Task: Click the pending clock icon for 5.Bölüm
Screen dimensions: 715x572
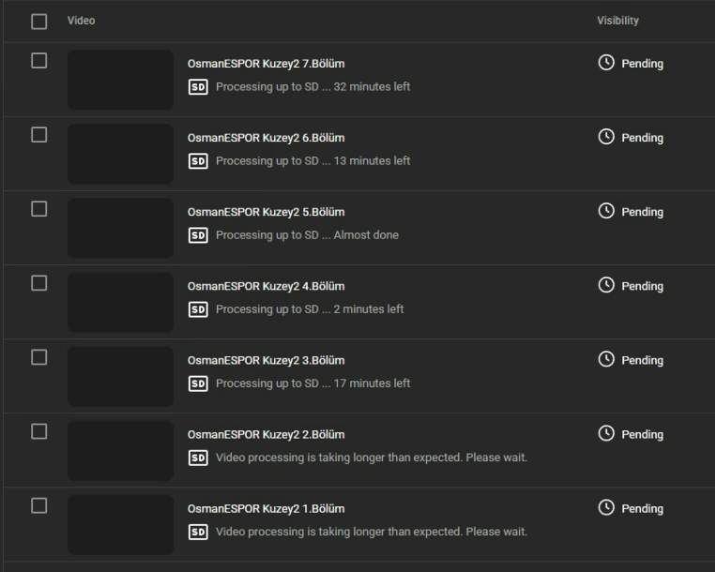Action: [606, 211]
